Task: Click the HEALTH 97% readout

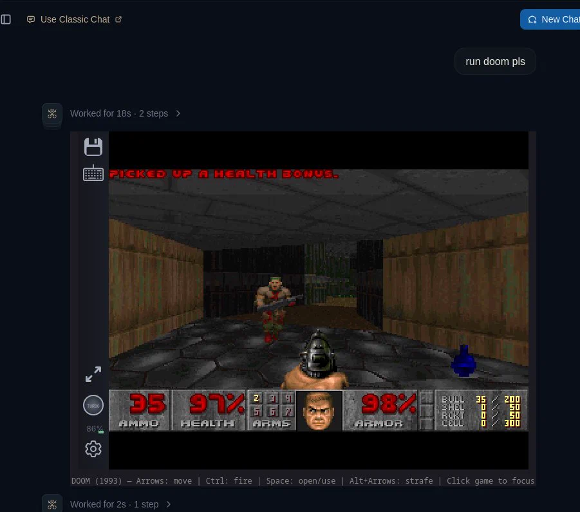Action: coord(209,411)
